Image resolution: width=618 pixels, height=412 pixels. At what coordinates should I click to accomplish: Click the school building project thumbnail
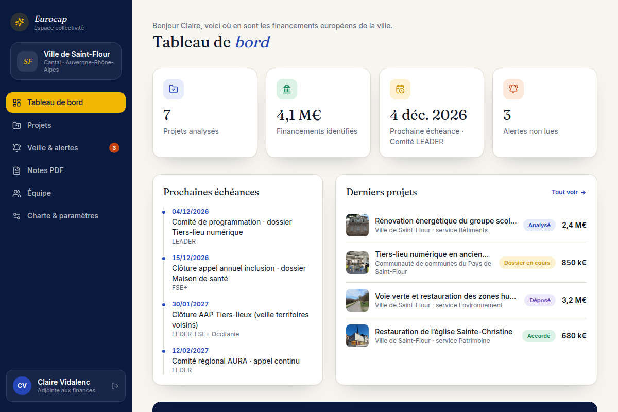pyautogui.click(x=357, y=225)
